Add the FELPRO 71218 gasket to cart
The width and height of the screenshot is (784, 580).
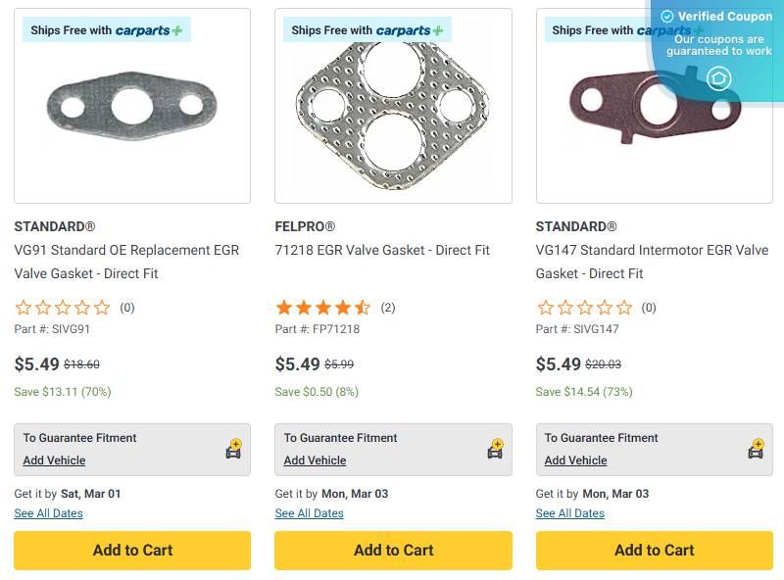(x=393, y=551)
